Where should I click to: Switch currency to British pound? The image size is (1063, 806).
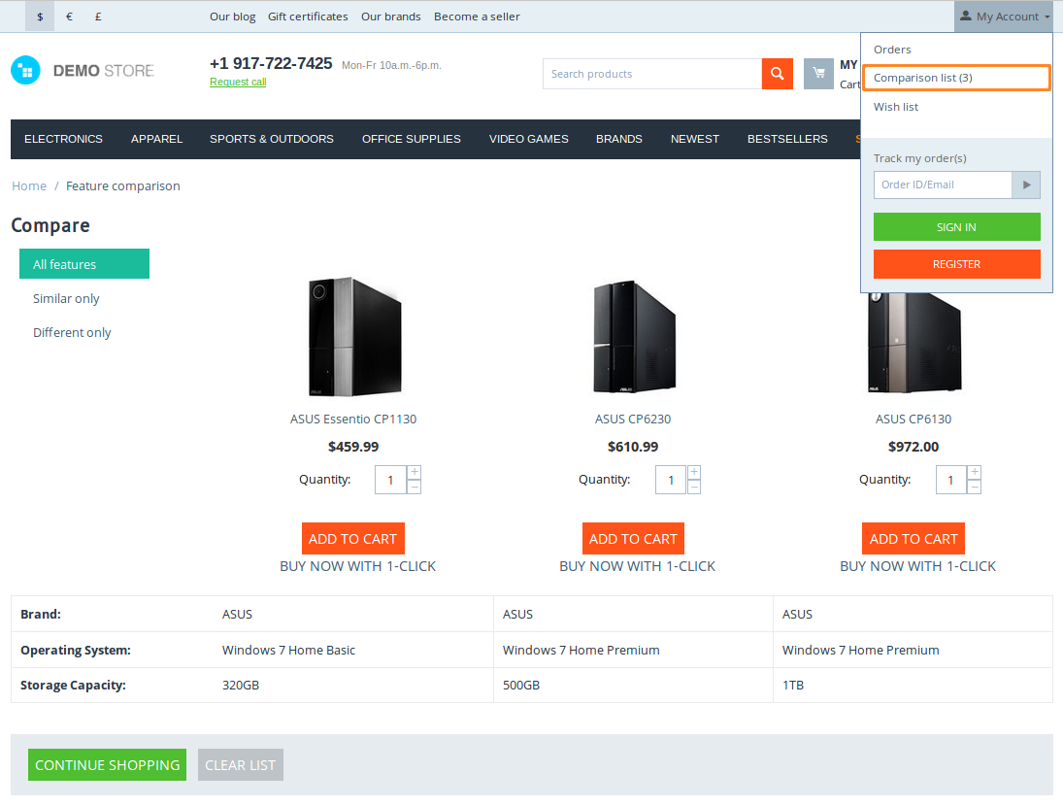coord(98,17)
